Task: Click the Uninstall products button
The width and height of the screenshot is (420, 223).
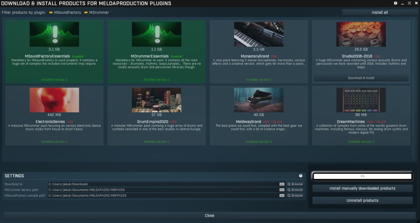Action: (362, 200)
